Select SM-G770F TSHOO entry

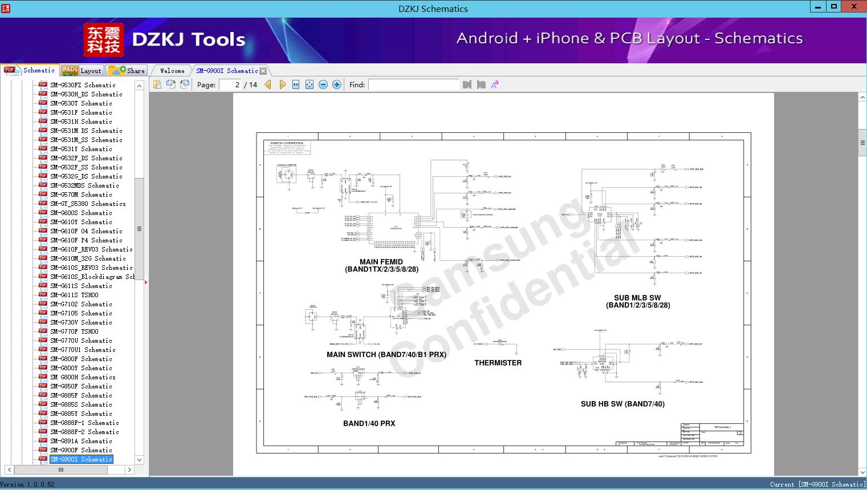tap(74, 331)
